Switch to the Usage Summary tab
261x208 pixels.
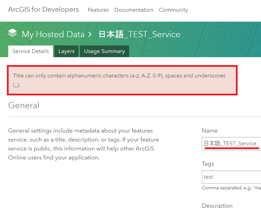click(104, 51)
